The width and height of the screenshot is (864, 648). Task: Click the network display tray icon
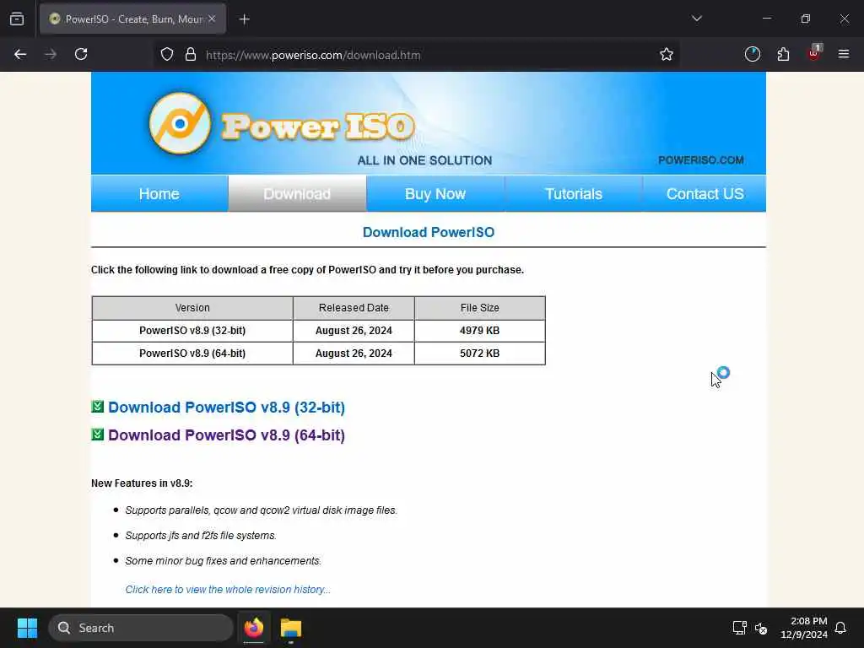[739, 628]
